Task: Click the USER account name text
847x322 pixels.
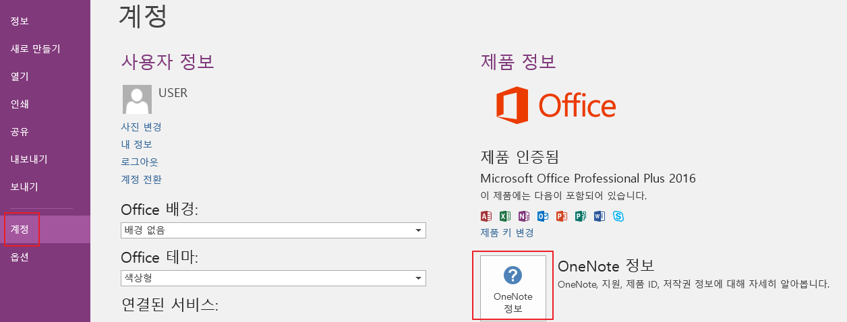Action: 173,93
